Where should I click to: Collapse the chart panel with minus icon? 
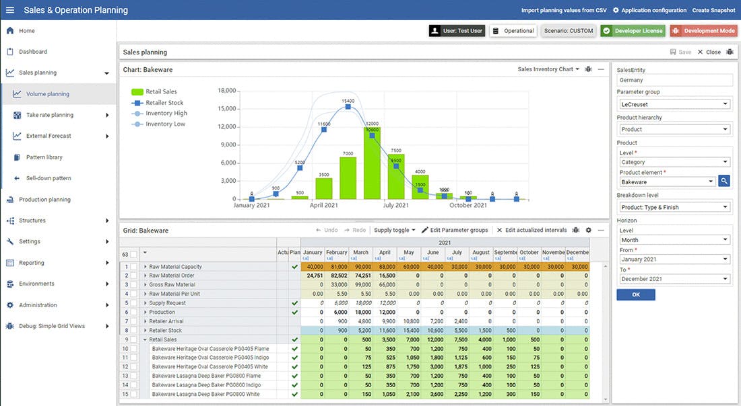601,69
